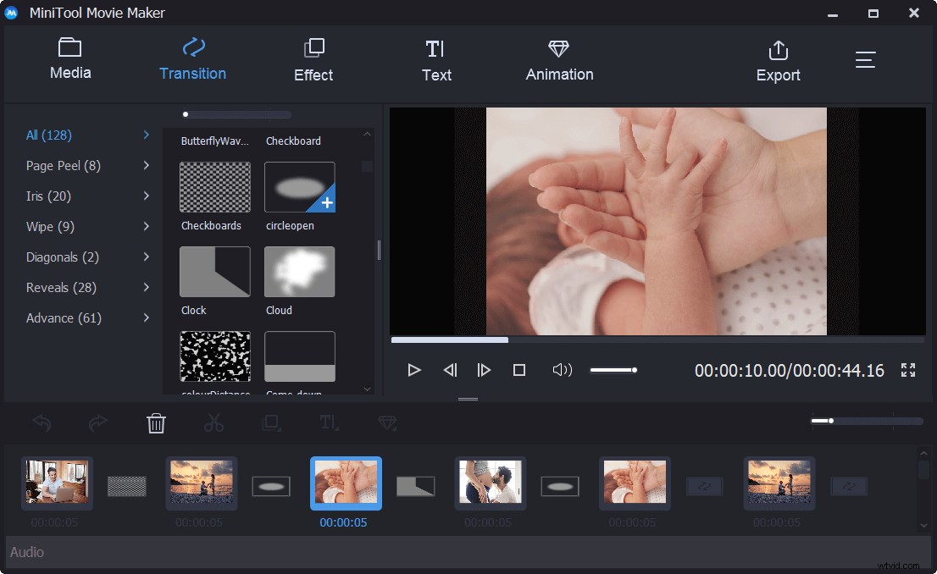Select the Cloud transition thumbnail
937x574 pixels.
point(299,271)
